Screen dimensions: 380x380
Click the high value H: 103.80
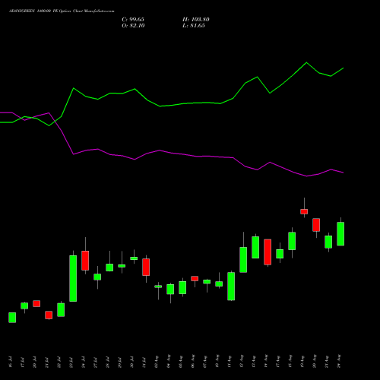[196, 20]
